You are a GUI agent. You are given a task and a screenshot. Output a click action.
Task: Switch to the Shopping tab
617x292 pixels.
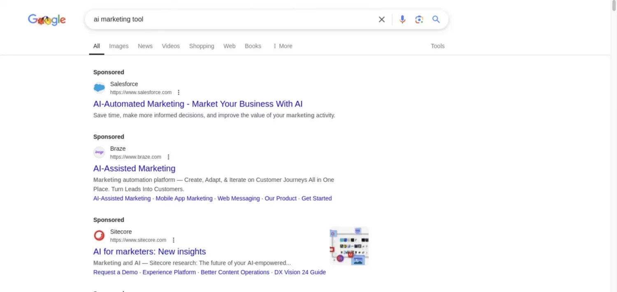[202, 46]
